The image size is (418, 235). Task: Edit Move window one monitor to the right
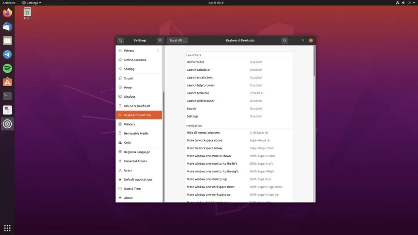239,171
